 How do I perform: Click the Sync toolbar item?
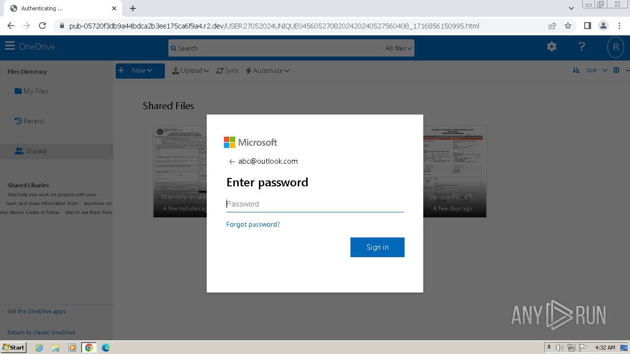[x=227, y=70]
